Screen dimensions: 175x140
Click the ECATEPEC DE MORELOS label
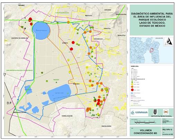[20, 38]
